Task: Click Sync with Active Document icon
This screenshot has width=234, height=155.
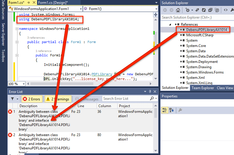Action: pyautogui.click(x=197, y=10)
